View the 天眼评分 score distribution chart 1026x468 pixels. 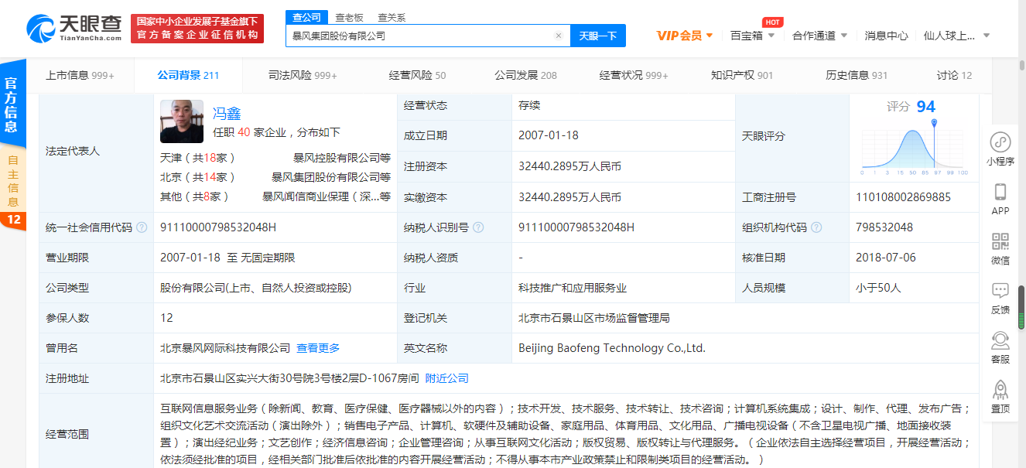(x=914, y=149)
